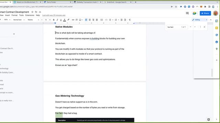The height and width of the screenshot is (123, 220).
Task: Open the insert image dropdown
Action: point(81,20)
